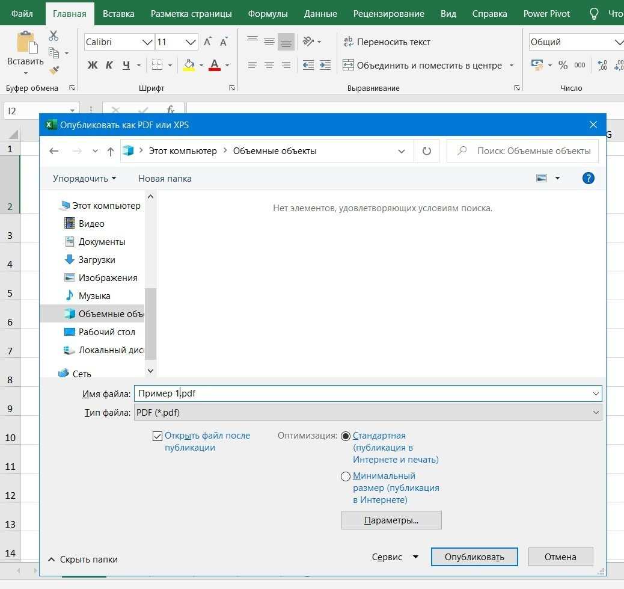Open the Тип файла dropdown

595,412
